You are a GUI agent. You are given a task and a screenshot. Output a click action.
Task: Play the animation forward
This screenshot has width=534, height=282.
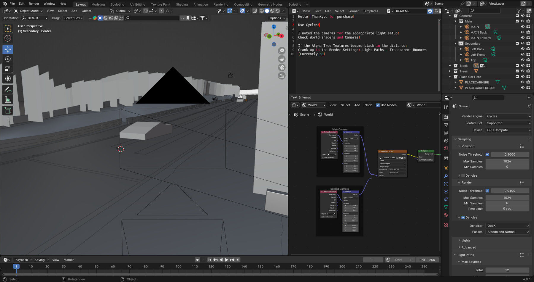227,260
